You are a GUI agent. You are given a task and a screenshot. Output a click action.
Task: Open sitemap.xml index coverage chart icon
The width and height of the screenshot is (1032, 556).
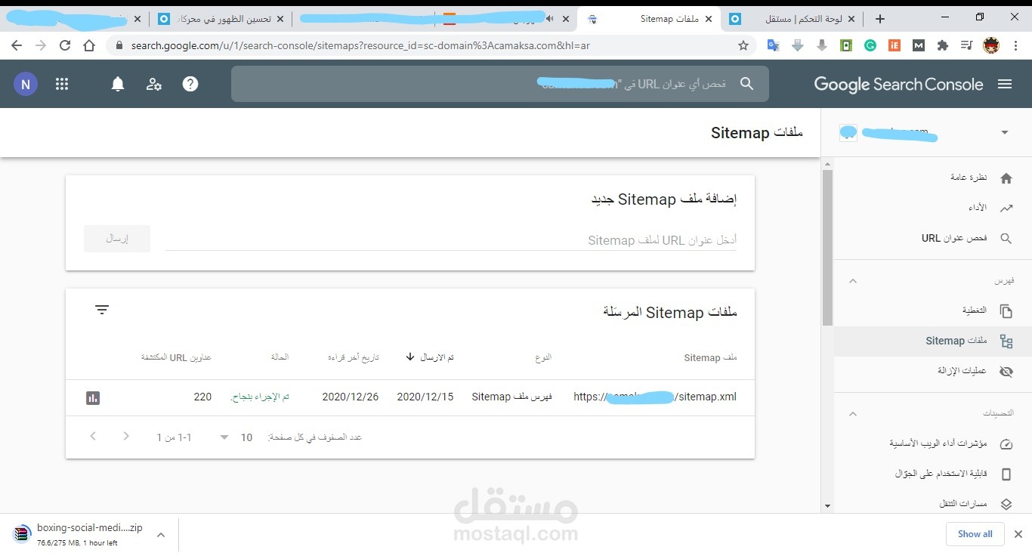tap(93, 397)
